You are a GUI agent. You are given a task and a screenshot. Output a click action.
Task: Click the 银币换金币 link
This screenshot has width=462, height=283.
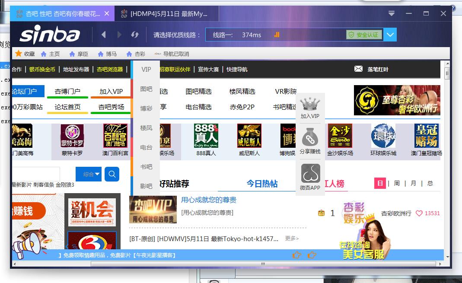pos(42,69)
